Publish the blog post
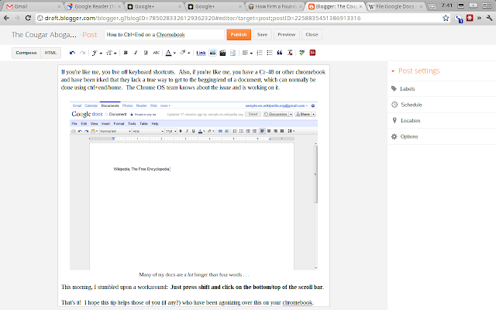 tap(239, 34)
